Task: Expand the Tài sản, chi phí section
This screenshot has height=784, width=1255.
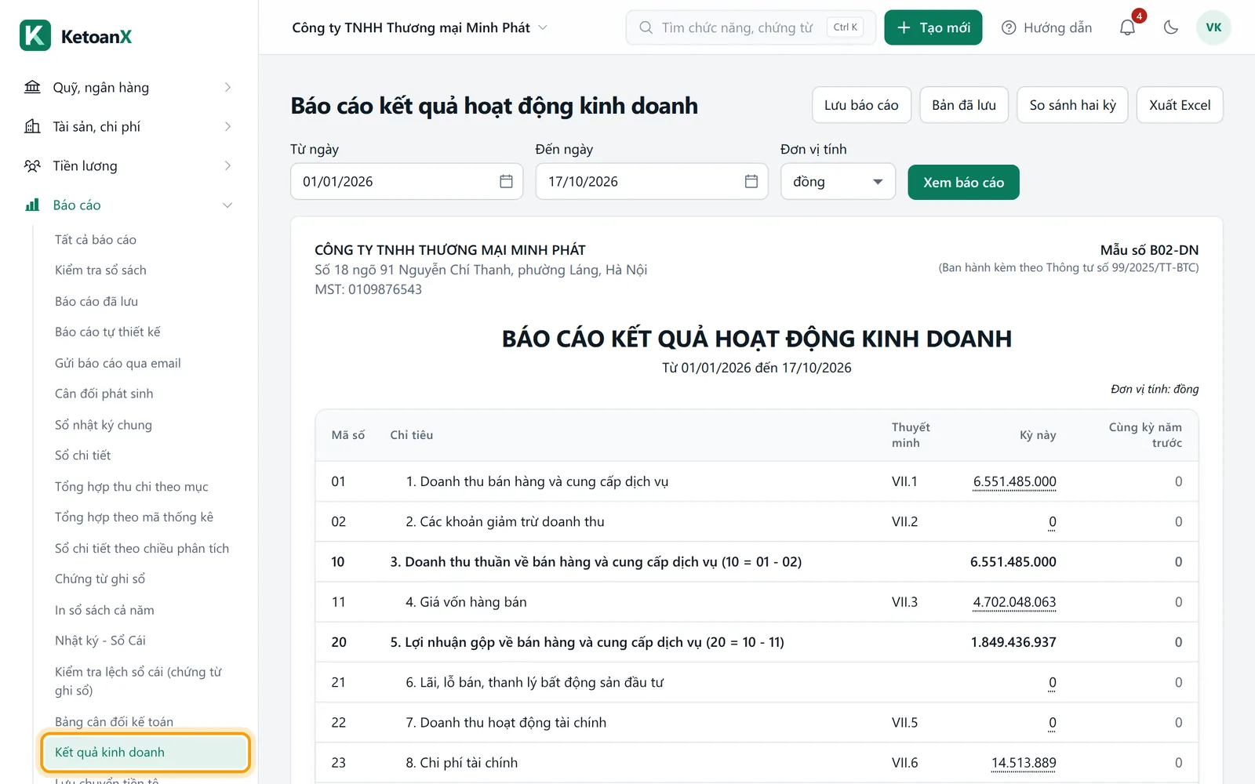Action: (x=227, y=126)
